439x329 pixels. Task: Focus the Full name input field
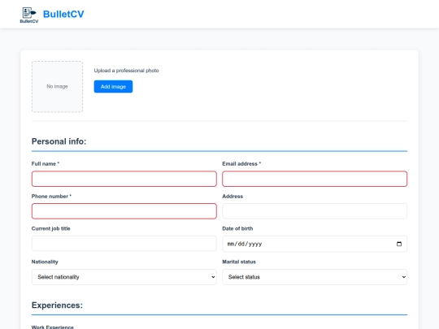coord(124,179)
